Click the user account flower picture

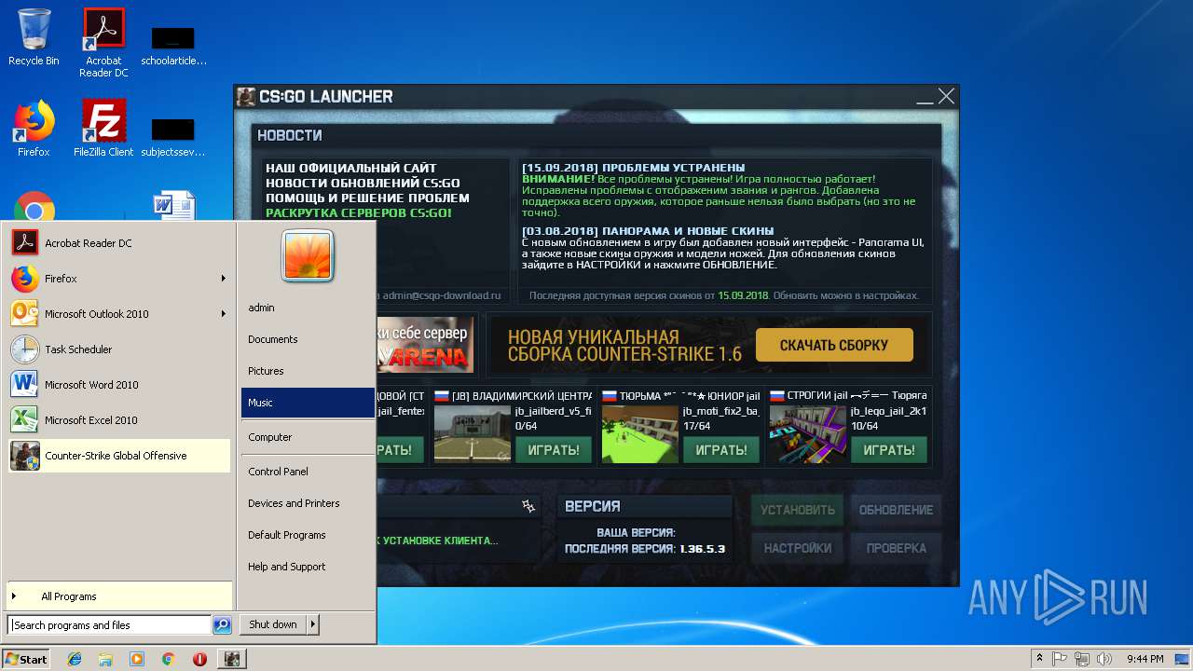[308, 255]
